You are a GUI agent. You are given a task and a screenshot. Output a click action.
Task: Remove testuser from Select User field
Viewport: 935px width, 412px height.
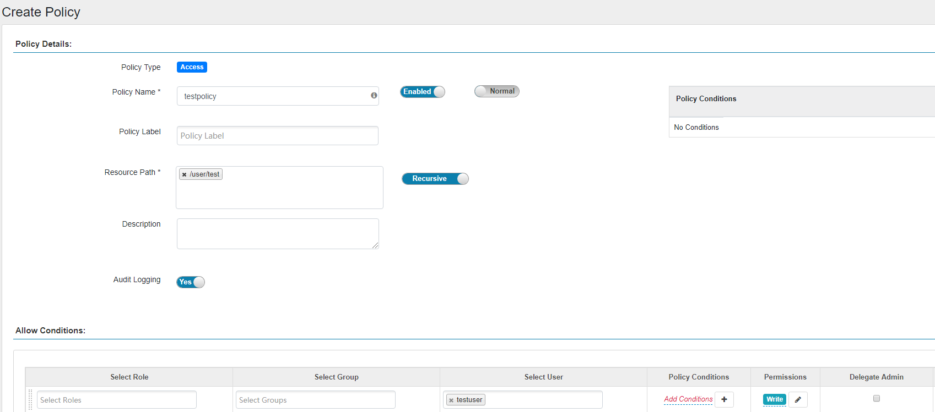[x=451, y=400]
